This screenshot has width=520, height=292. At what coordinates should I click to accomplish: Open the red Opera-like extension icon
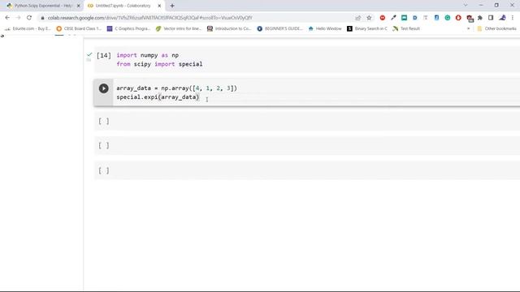tap(458, 18)
